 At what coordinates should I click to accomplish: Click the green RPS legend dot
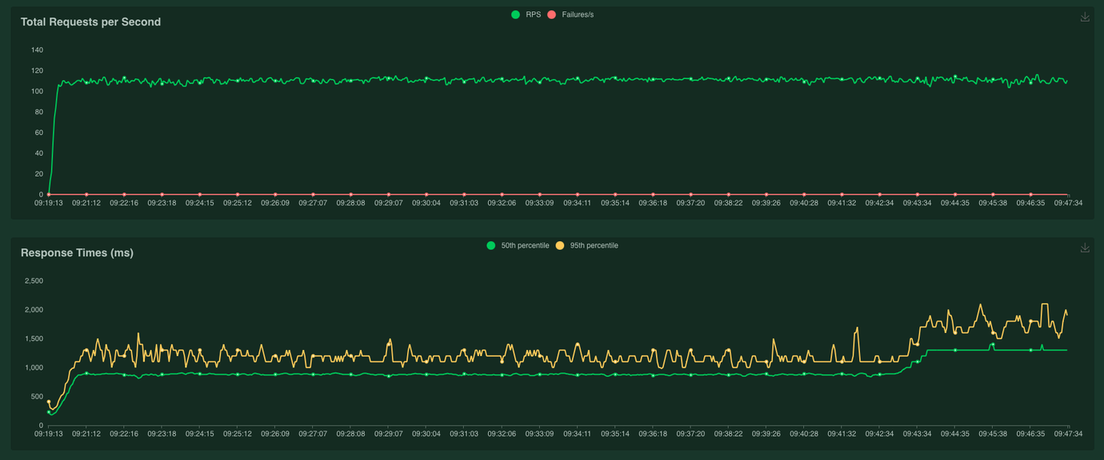pyautogui.click(x=516, y=14)
